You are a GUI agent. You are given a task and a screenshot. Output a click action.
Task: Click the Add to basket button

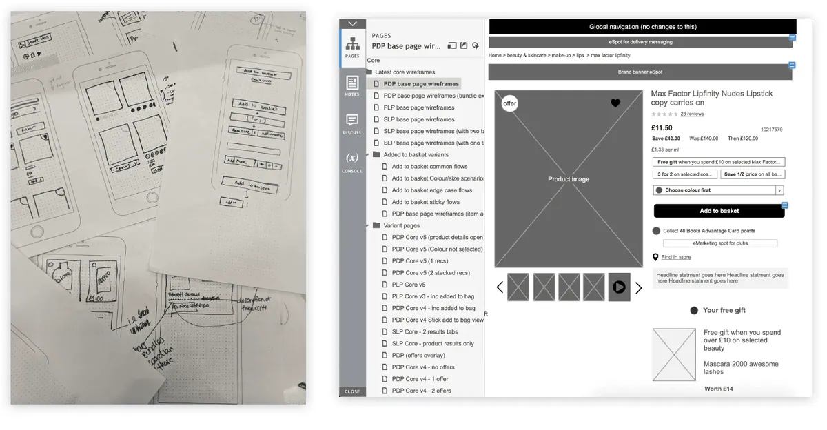[x=719, y=211]
